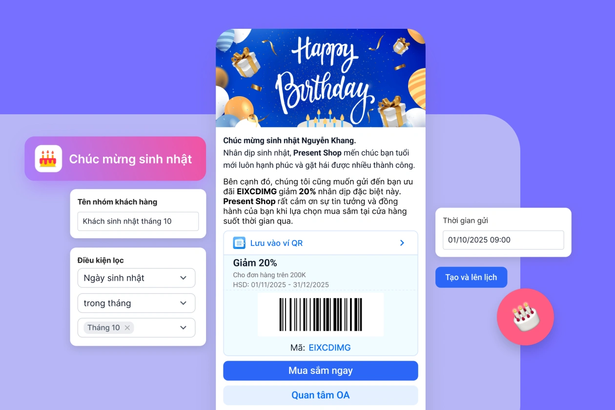Click the Quan tâm OA button
Screen dimensions: 615x410
coord(321,395)
